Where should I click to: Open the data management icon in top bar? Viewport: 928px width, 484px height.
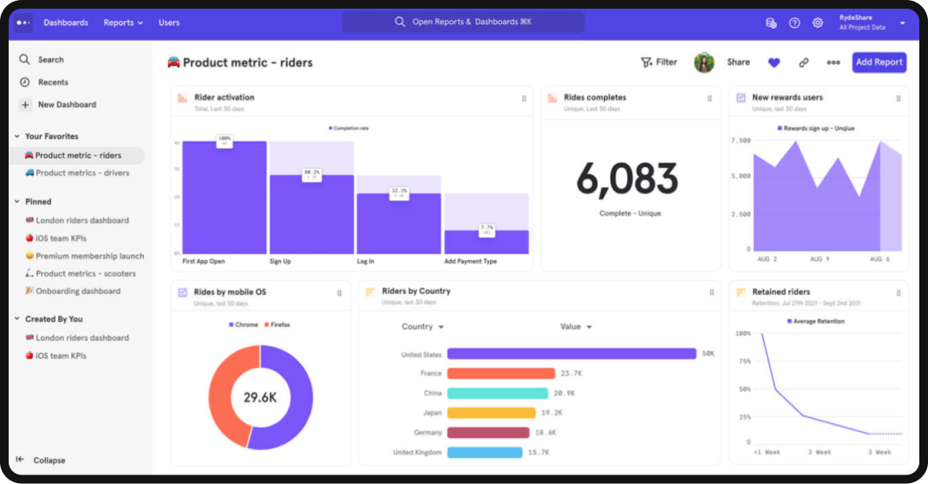tap(770, 23)
